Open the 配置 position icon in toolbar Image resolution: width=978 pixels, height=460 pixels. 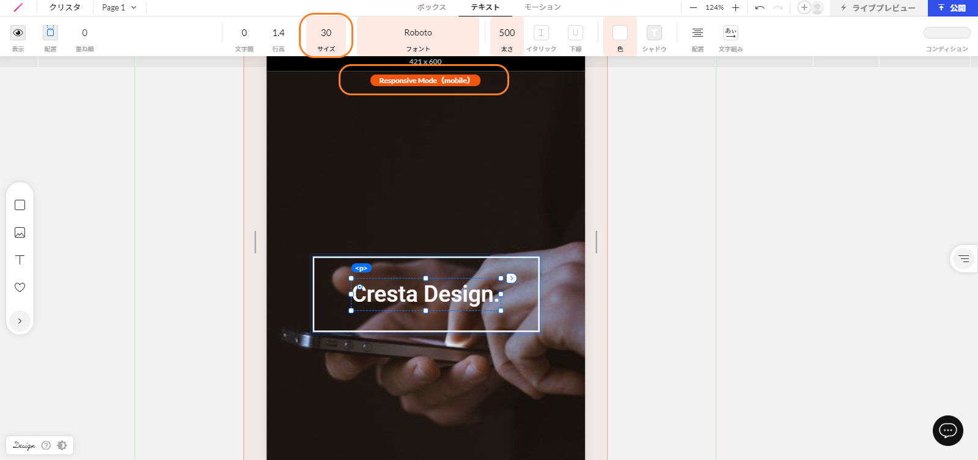pyautogui.click(x=50, y=32)
